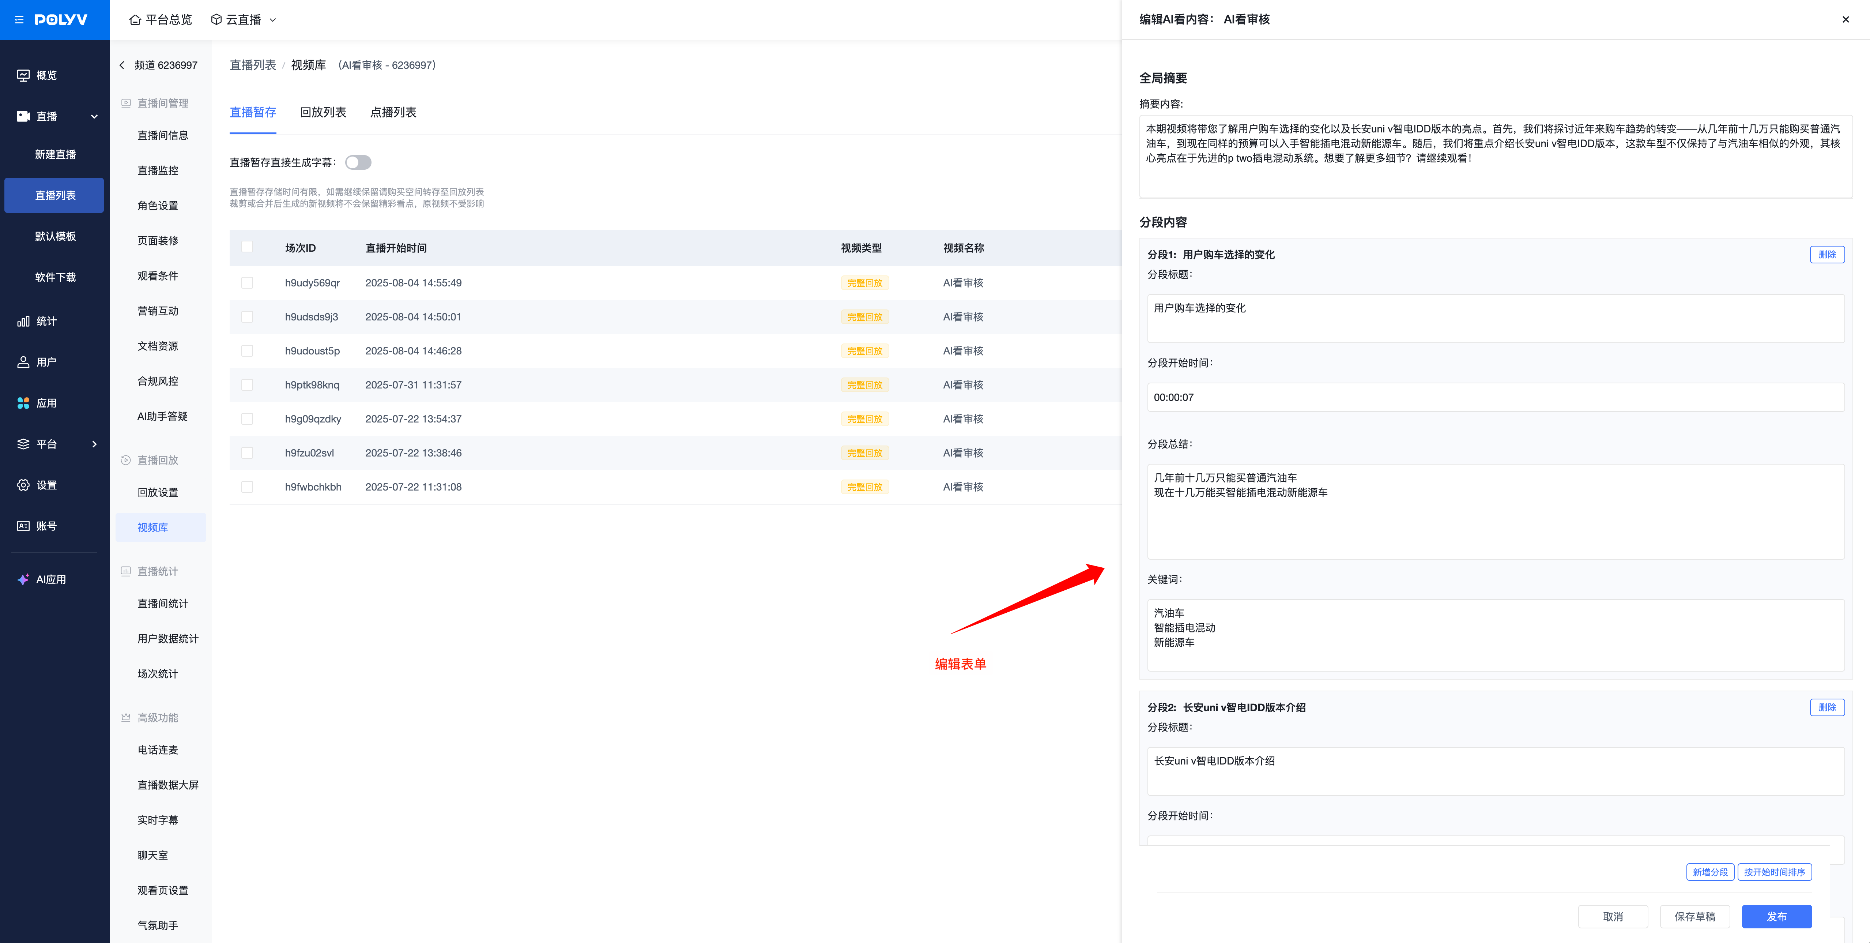Click the 直播统计 section icon
Viewport: 1870px width, 943px height.
tap(125, 571)
